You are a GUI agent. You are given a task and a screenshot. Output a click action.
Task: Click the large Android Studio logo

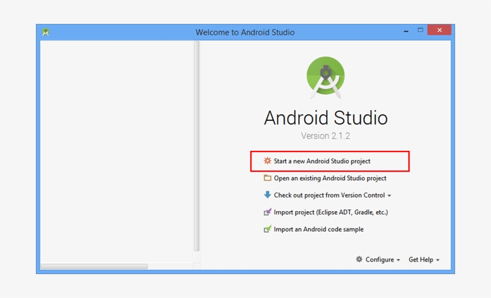point(325,77)
